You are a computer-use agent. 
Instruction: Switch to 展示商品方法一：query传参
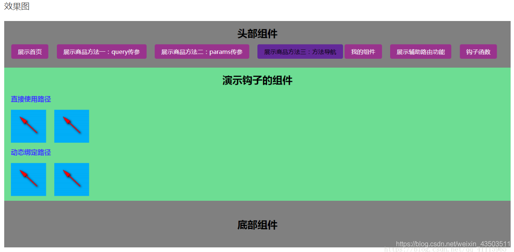point(102,51)
